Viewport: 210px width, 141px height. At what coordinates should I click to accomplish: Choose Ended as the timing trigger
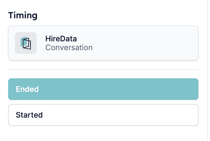click(x=103, y=89)
